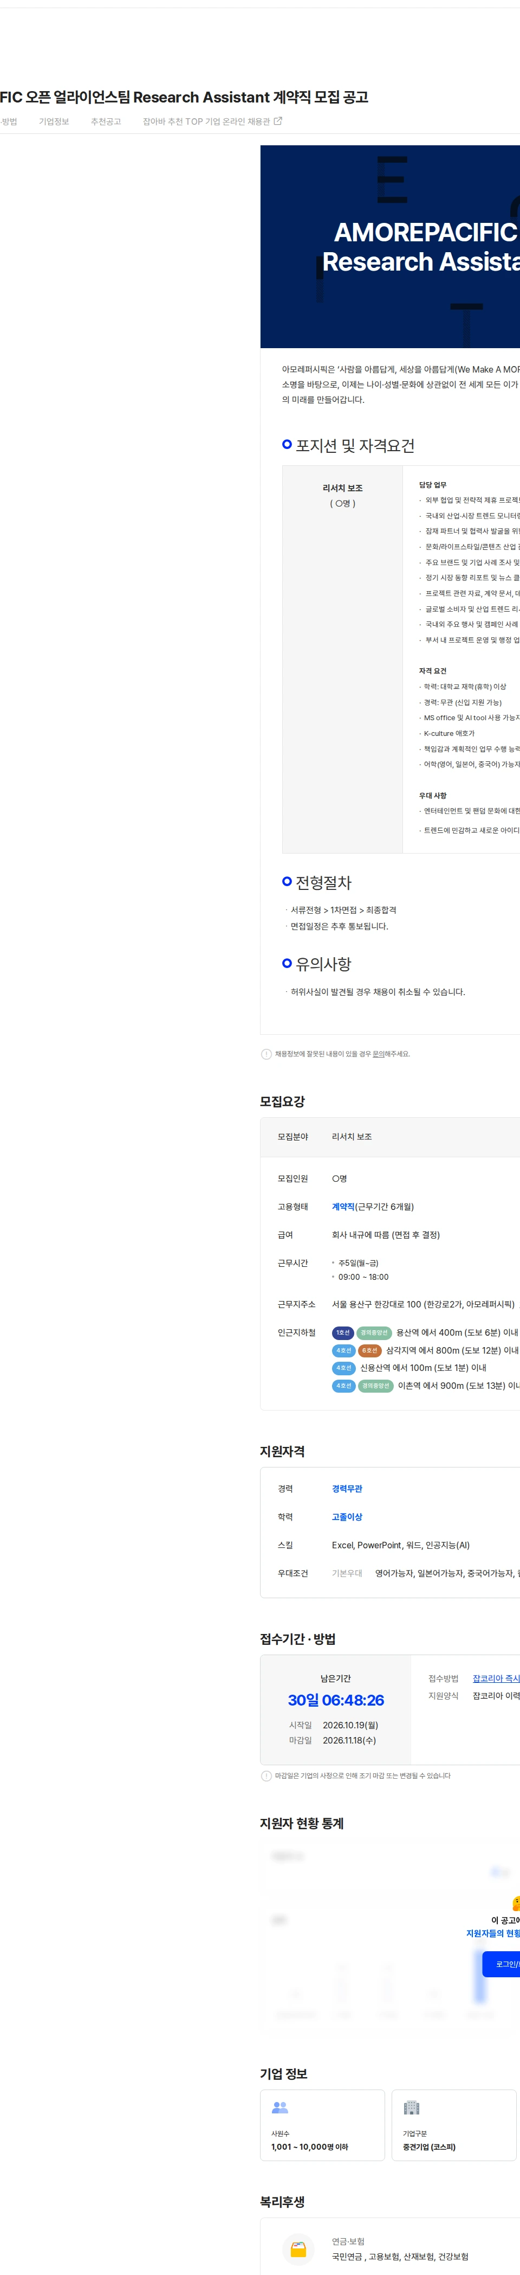Click the info icon beside 마감일은 기업의 사정으로
Screen dimensions: 520x2275
(266, 1775)
